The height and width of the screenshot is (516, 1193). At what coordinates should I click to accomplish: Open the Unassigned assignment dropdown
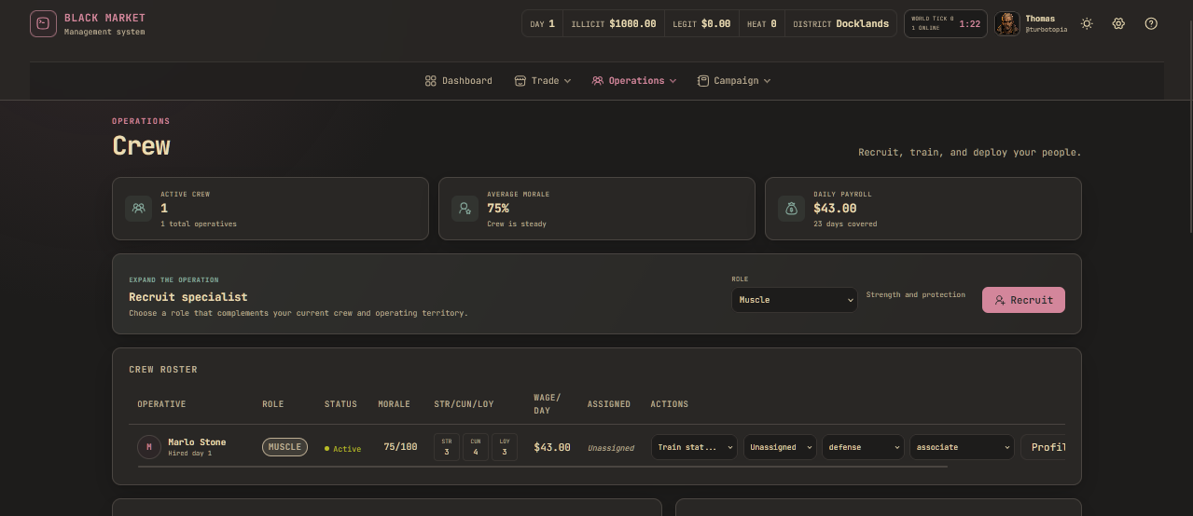click(780, 447)
